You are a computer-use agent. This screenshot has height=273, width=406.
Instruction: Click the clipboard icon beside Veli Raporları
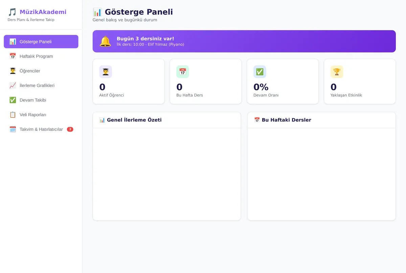coord(13,114)
